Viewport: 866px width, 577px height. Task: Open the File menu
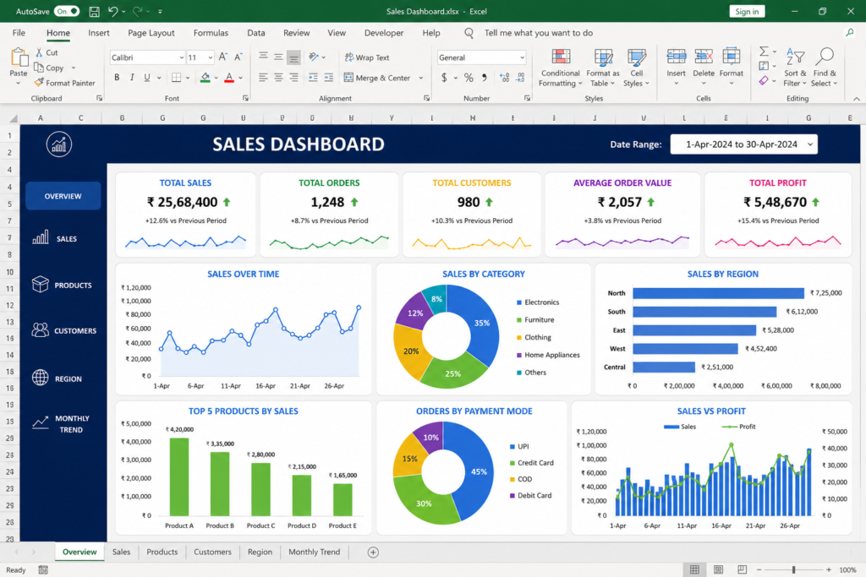[19, 33]
